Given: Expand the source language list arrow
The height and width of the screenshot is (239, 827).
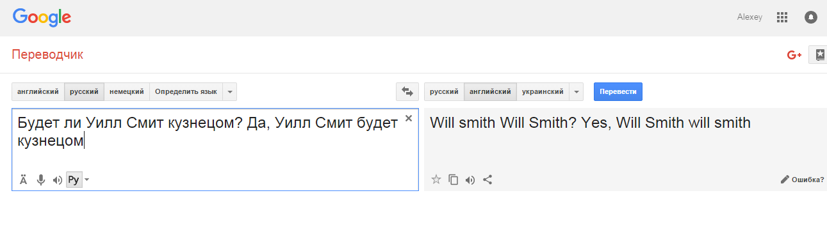Looking at the screenshot, I should tap(230, 92).
